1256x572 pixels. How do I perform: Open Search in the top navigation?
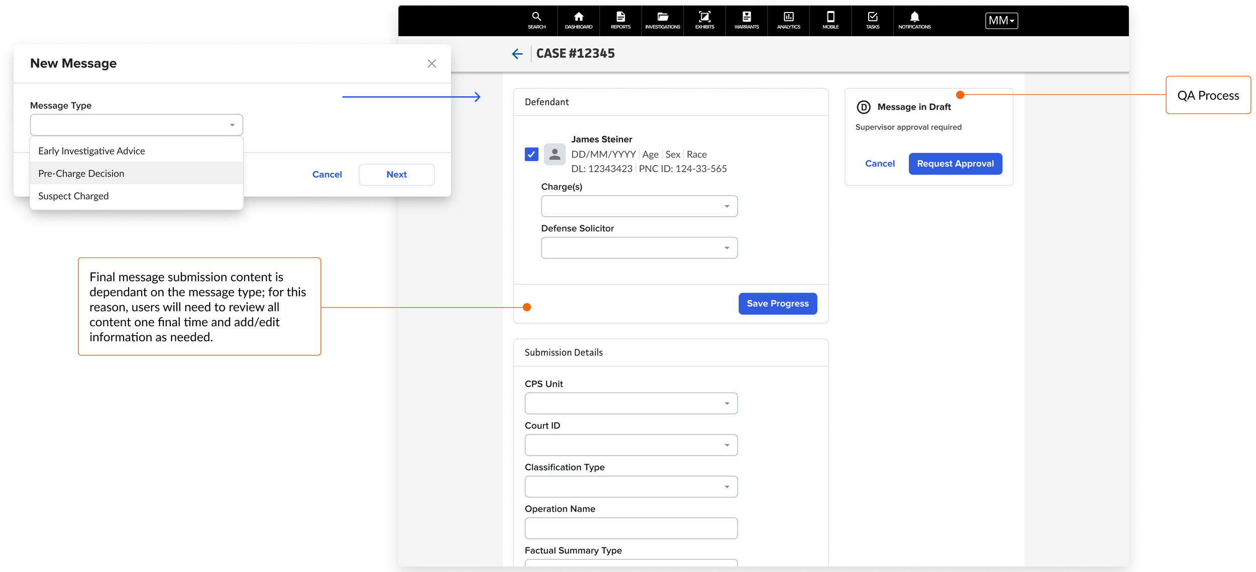(x=536, y=20)
